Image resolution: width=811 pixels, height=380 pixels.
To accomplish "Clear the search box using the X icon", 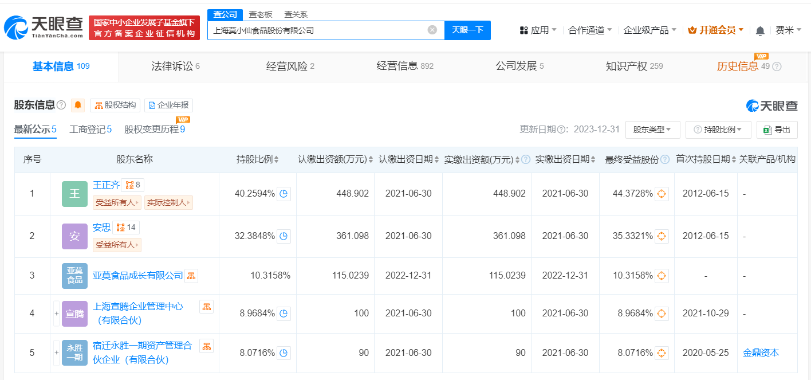I will 432,30.
